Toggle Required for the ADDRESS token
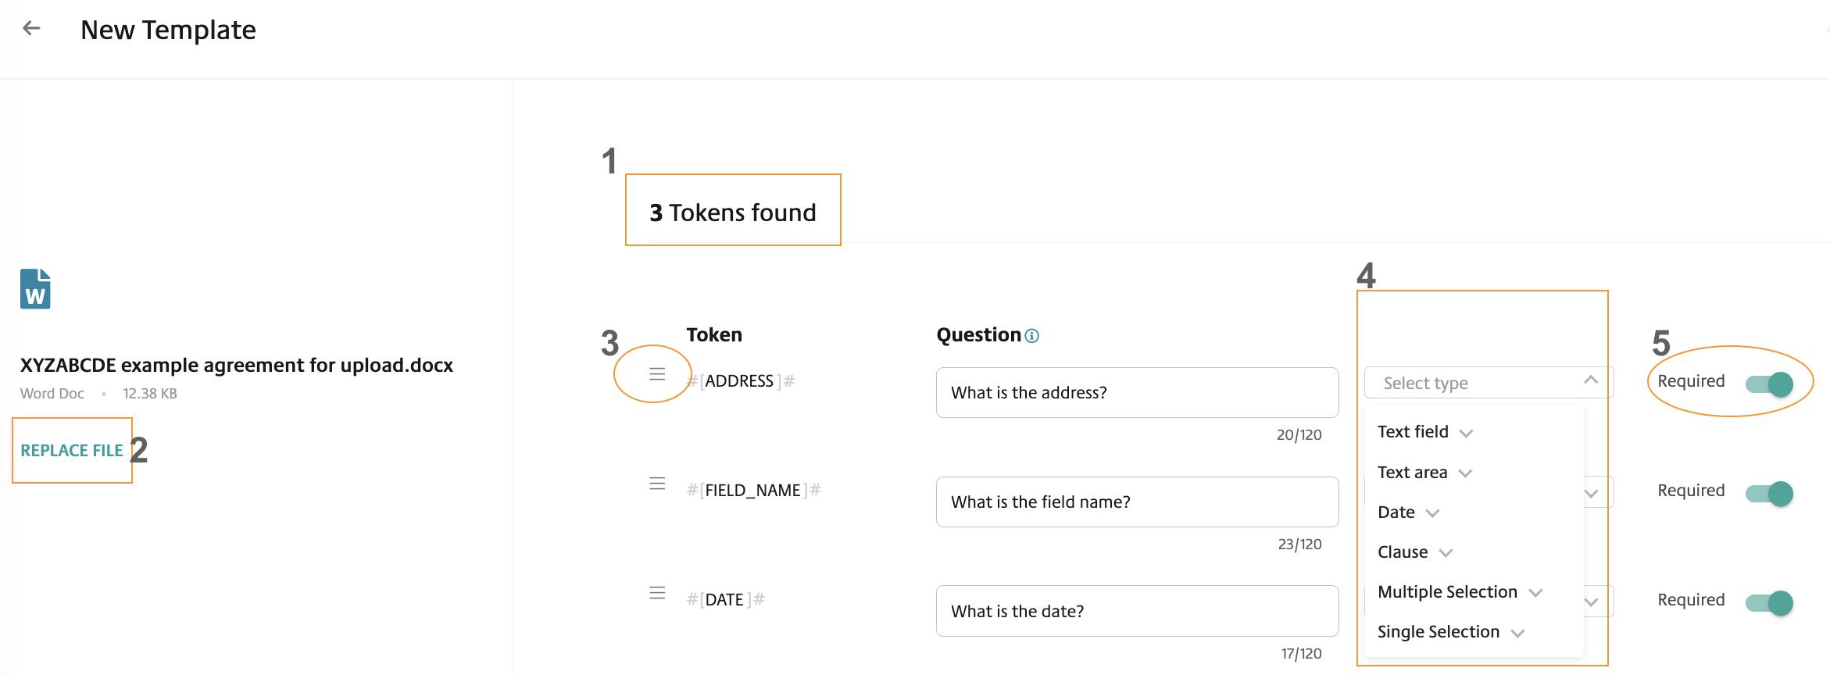Viewport: 1830px width, 675px height. point(1770,384)
